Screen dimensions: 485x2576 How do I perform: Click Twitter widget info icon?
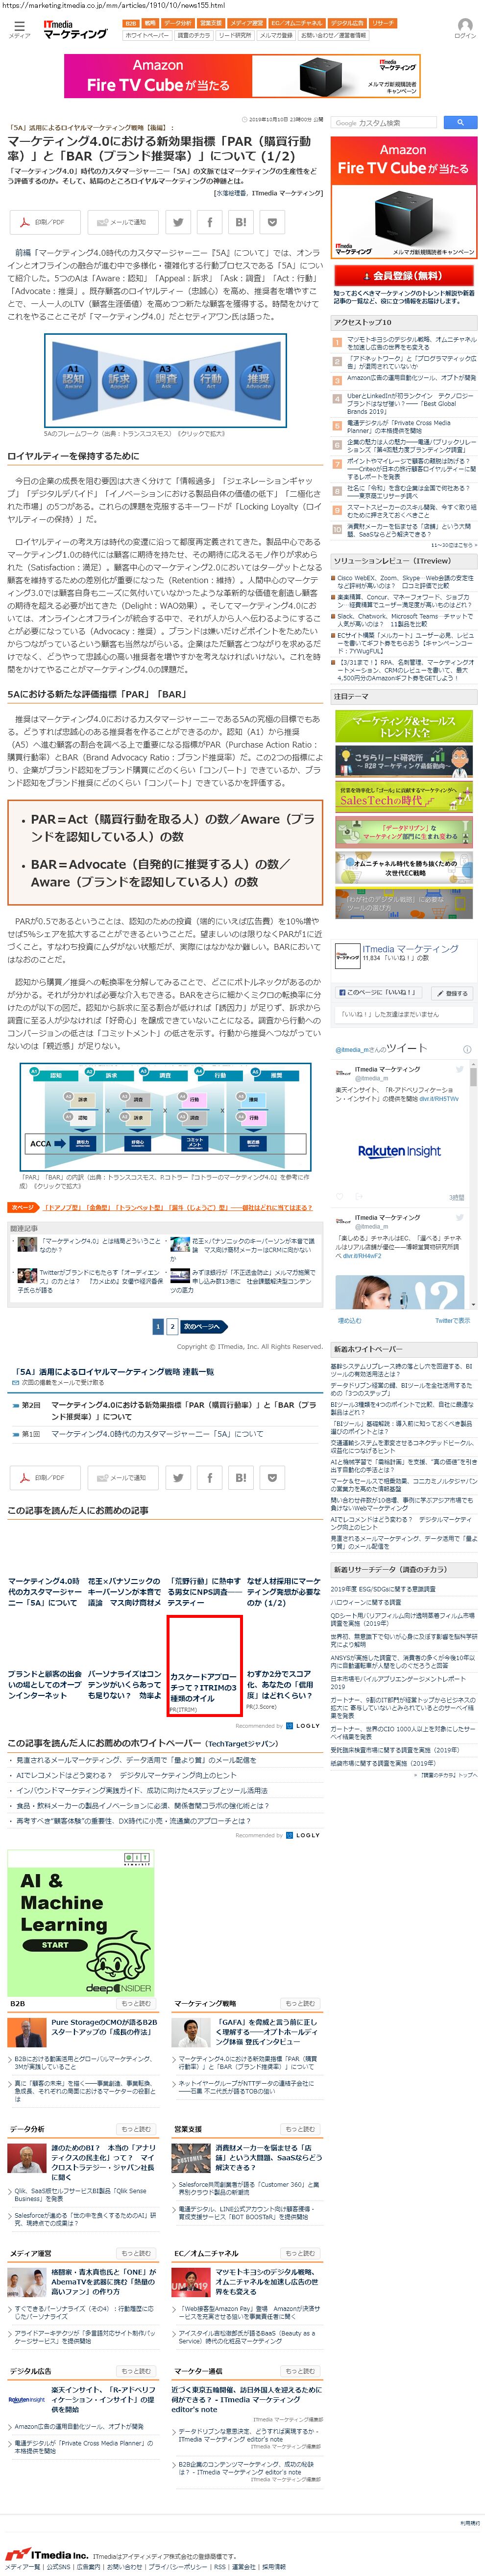coord(467,1049)
